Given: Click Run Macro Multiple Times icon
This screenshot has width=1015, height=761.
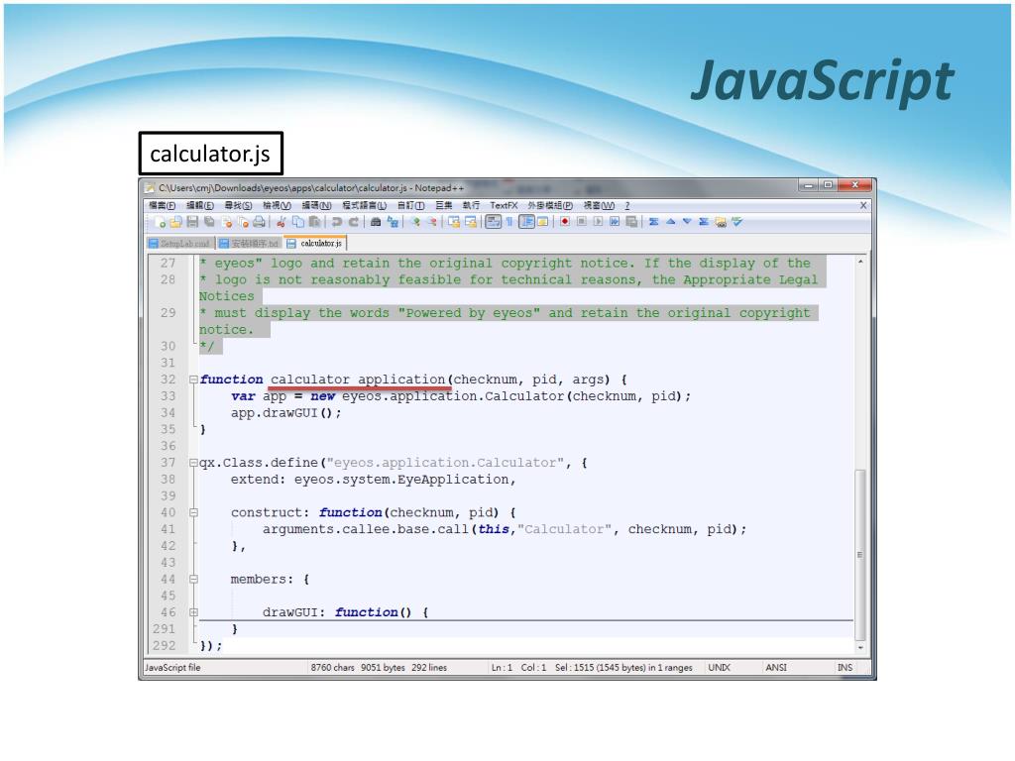Looking at the screenshot, I should pyautogui.click(x=615, y=222).
